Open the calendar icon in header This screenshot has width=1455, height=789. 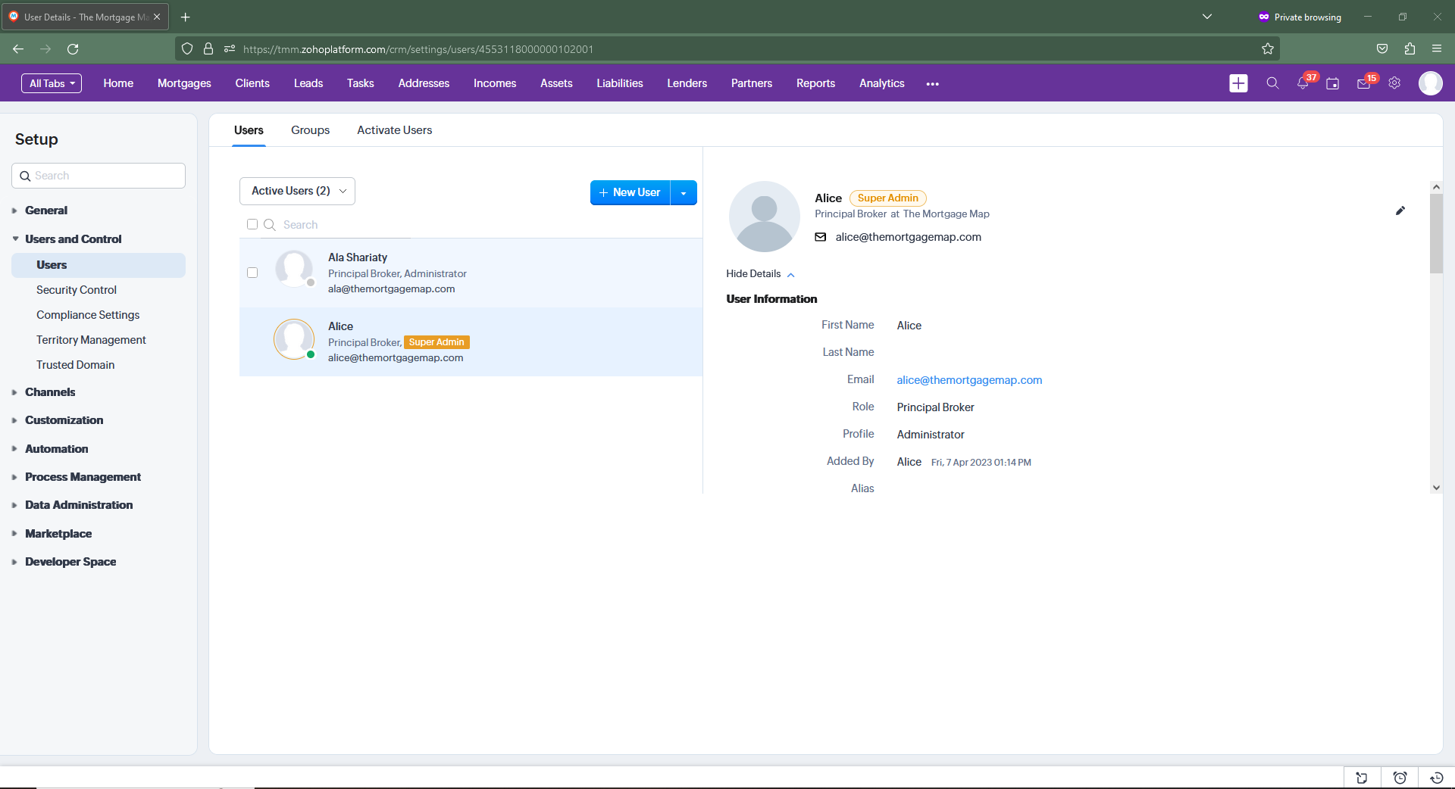[1333, 83]
